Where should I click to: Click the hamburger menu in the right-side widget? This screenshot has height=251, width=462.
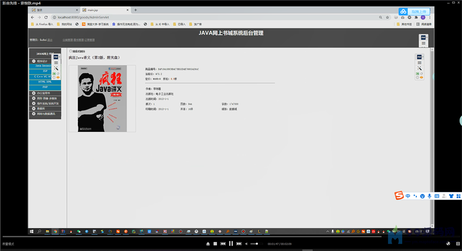tap(419, 62)
